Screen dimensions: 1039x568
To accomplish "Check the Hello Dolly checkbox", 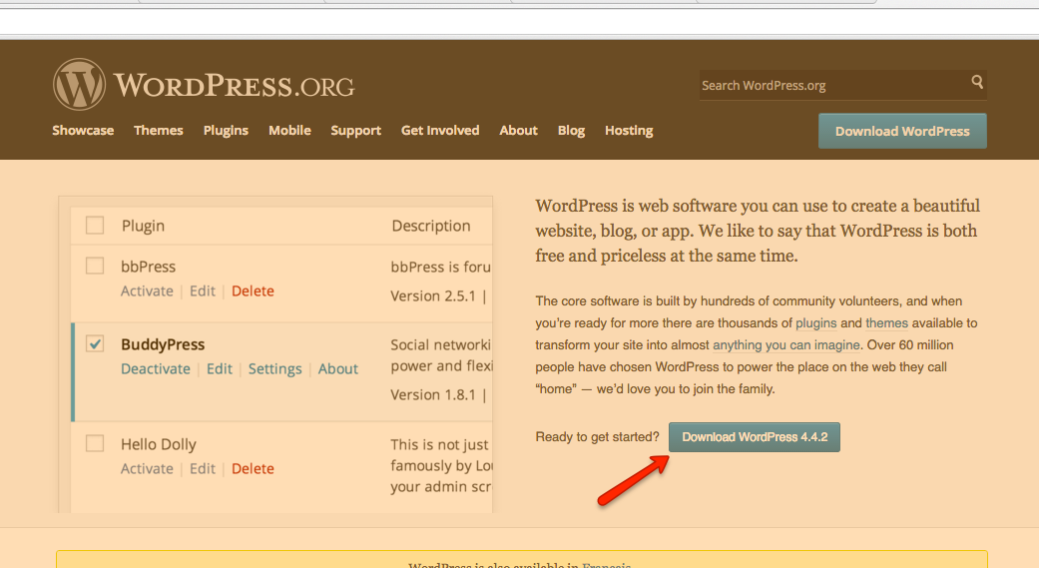I will tap(95, 443).
